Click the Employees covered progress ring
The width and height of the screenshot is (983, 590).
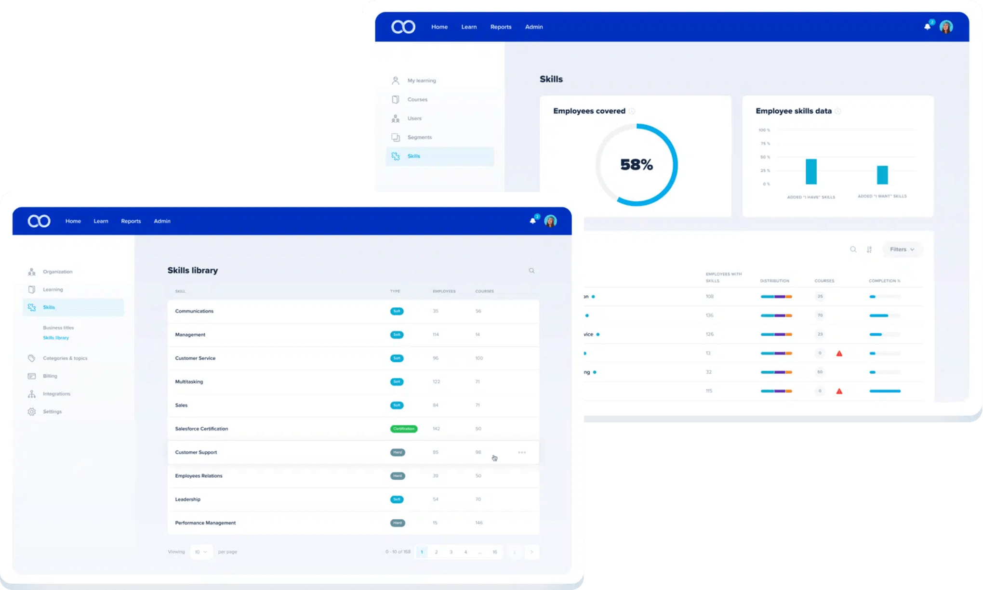pyautogui.click(x=637, y=164)
